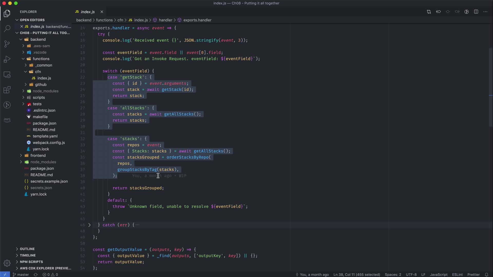Open template.yaml from the explorer
Image resolution: width=493 pixels, height=277 pixels.
pos(45,136)
